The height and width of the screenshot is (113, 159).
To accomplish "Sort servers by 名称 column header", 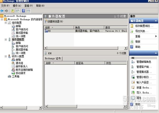I will 59,27.
